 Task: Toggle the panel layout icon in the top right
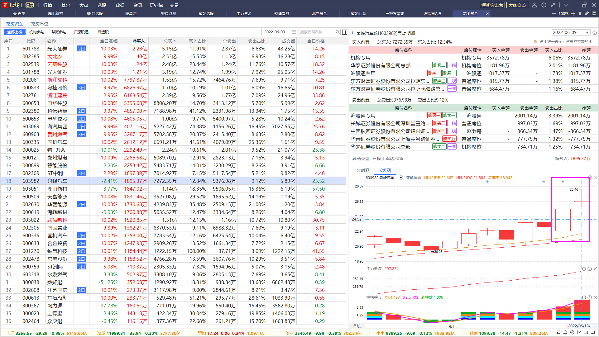point(594,13)
